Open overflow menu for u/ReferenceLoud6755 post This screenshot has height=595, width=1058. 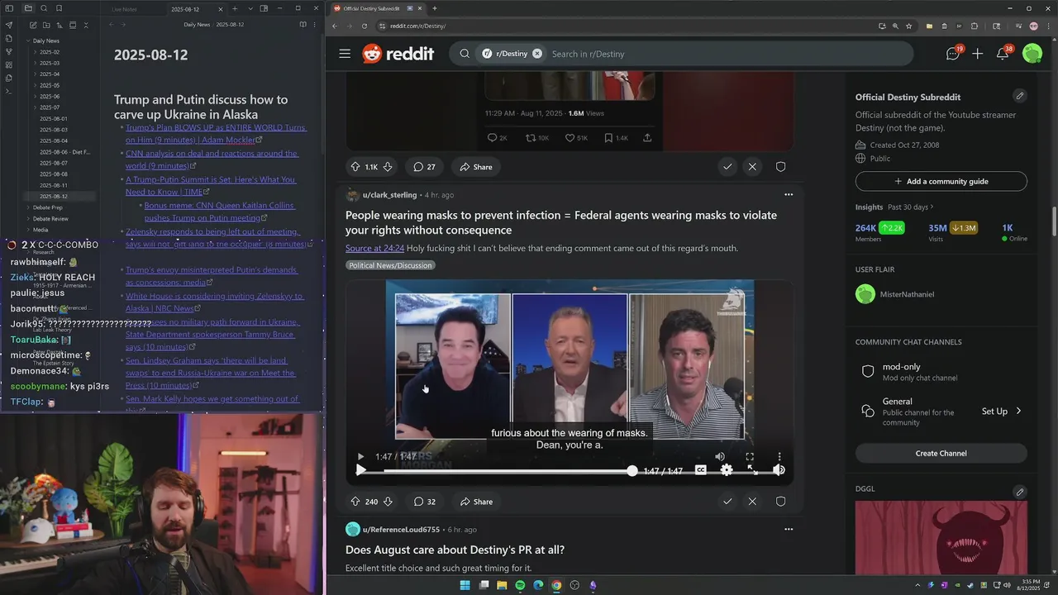pos(789,529)
